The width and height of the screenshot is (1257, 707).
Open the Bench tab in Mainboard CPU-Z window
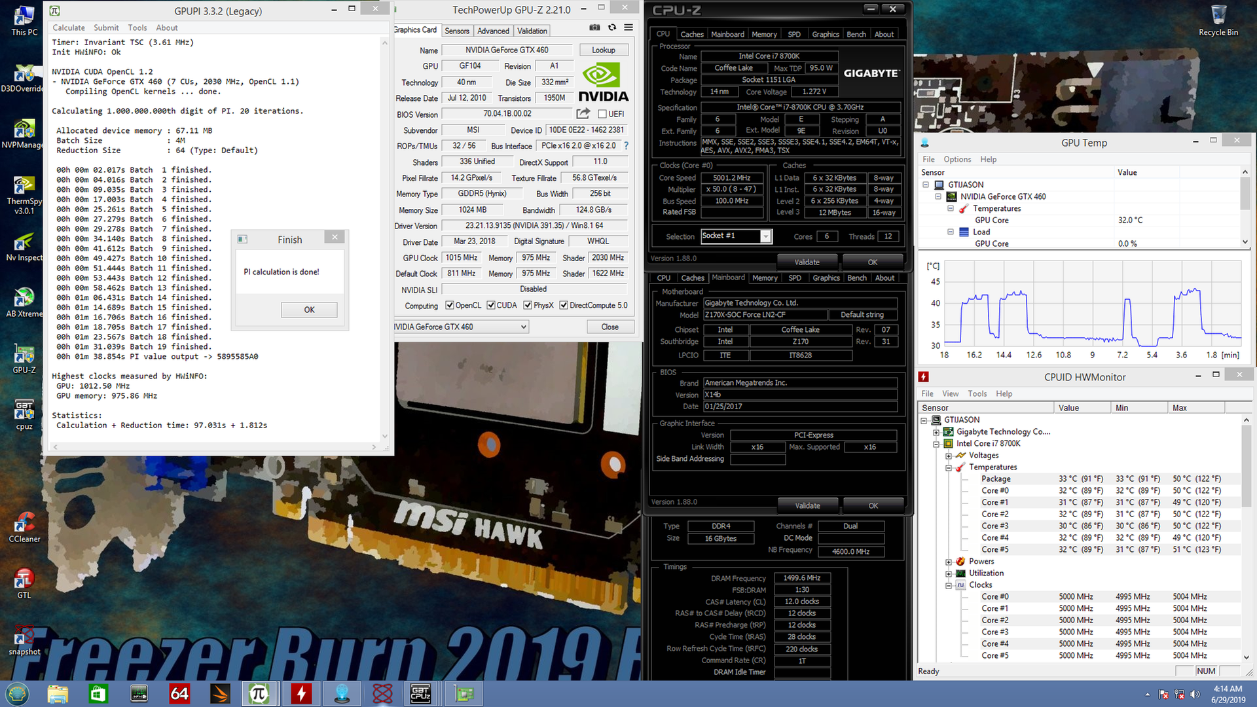tap(856, 278)
